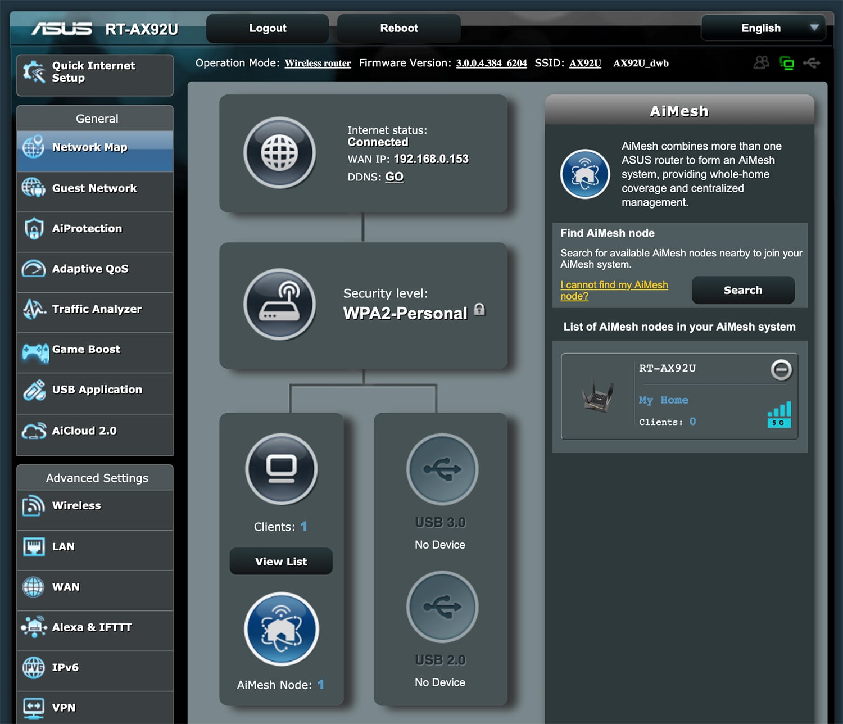Open LAN advanced settings
Image resolution: width=843 pixels, height=724 pixels.
[95, 550]
